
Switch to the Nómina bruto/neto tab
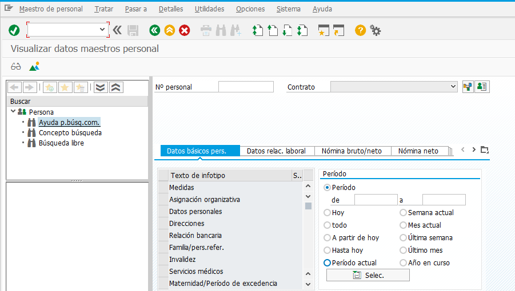[353, 151]
